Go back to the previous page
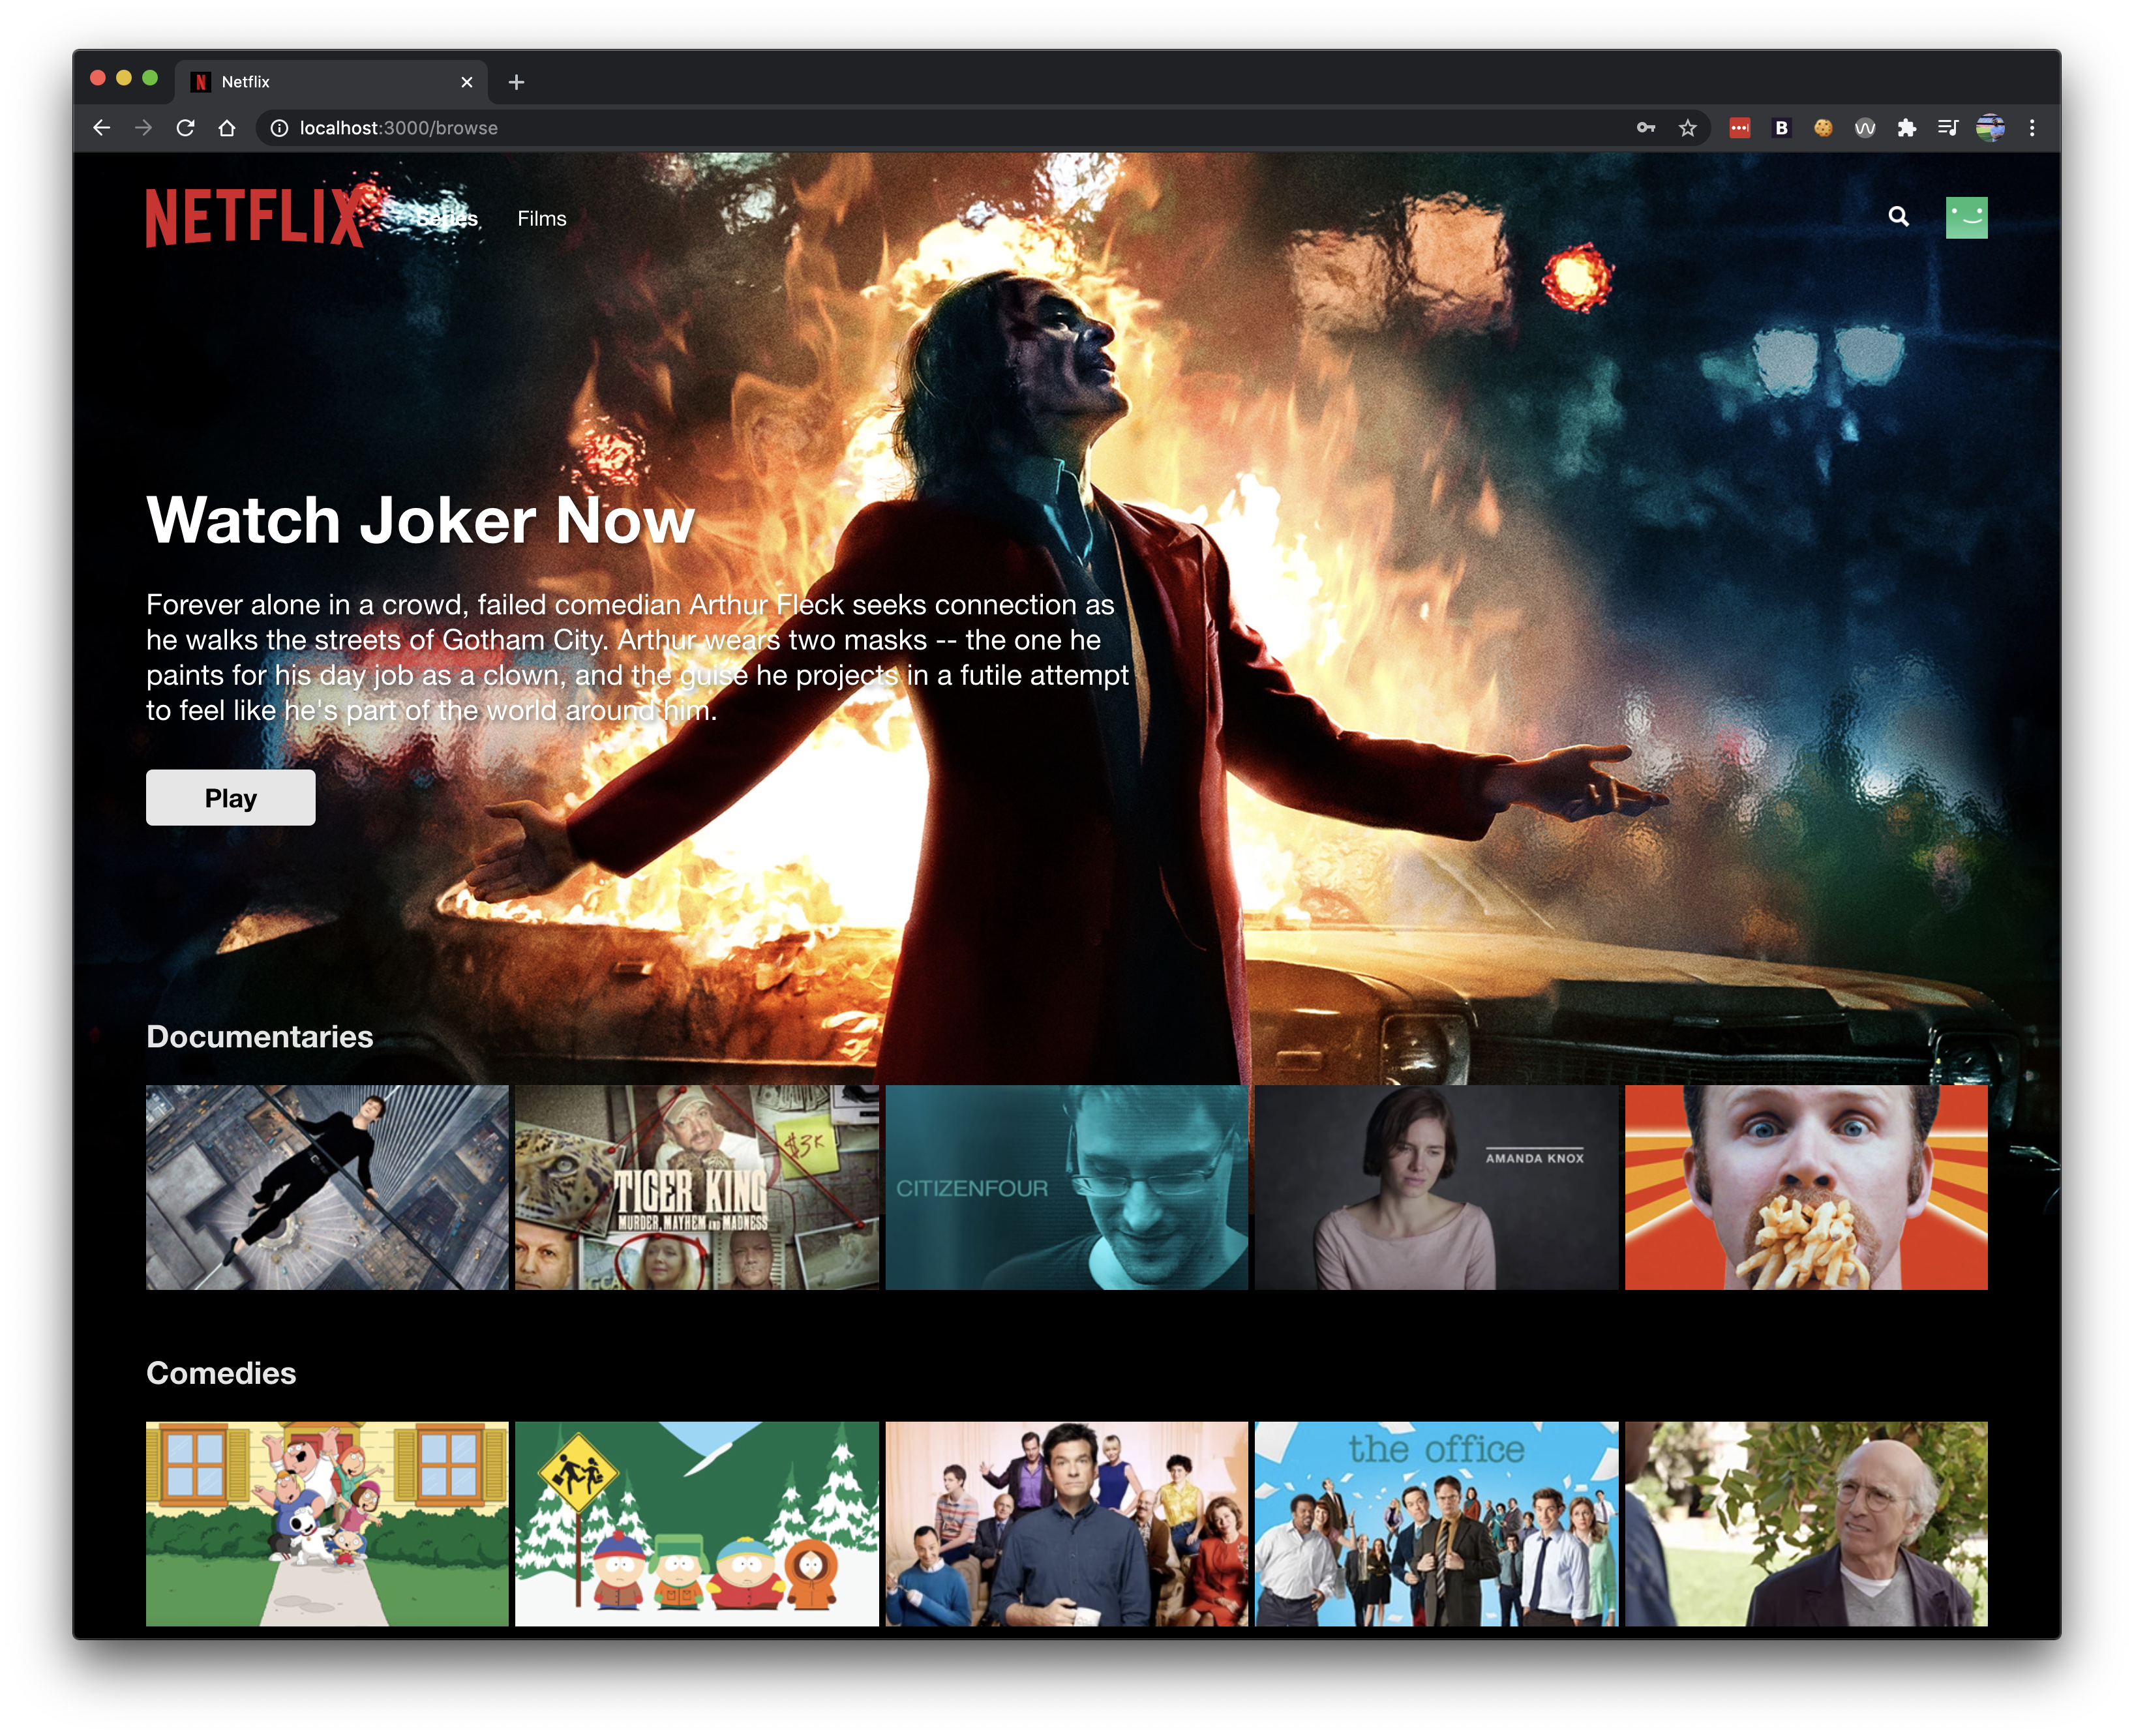The width and height of the screenshot is (2134, 1736). click(103, 128)
